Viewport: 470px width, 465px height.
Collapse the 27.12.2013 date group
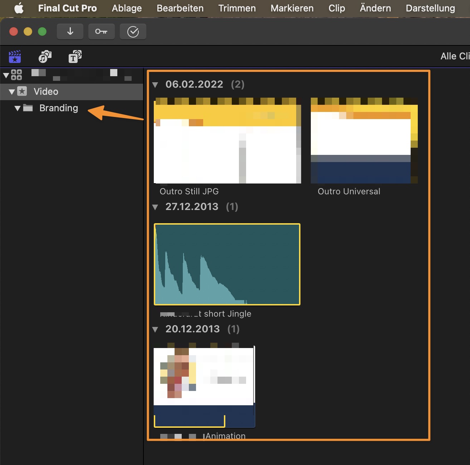point(155,207)
